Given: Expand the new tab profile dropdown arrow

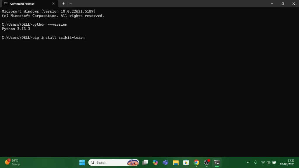Looking at the screenshot, I should click(70, 3).
